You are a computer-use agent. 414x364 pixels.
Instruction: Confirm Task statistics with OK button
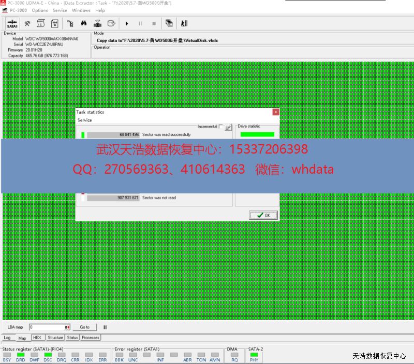pos(263,215)
